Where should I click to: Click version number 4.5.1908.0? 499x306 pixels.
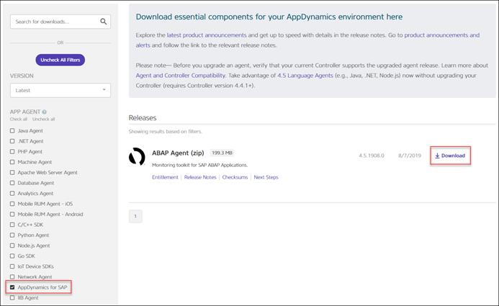(x=372, y=156)
